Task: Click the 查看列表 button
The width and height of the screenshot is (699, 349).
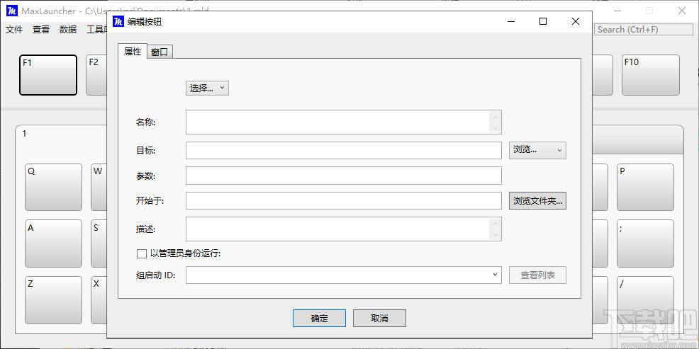Action: 537,275
